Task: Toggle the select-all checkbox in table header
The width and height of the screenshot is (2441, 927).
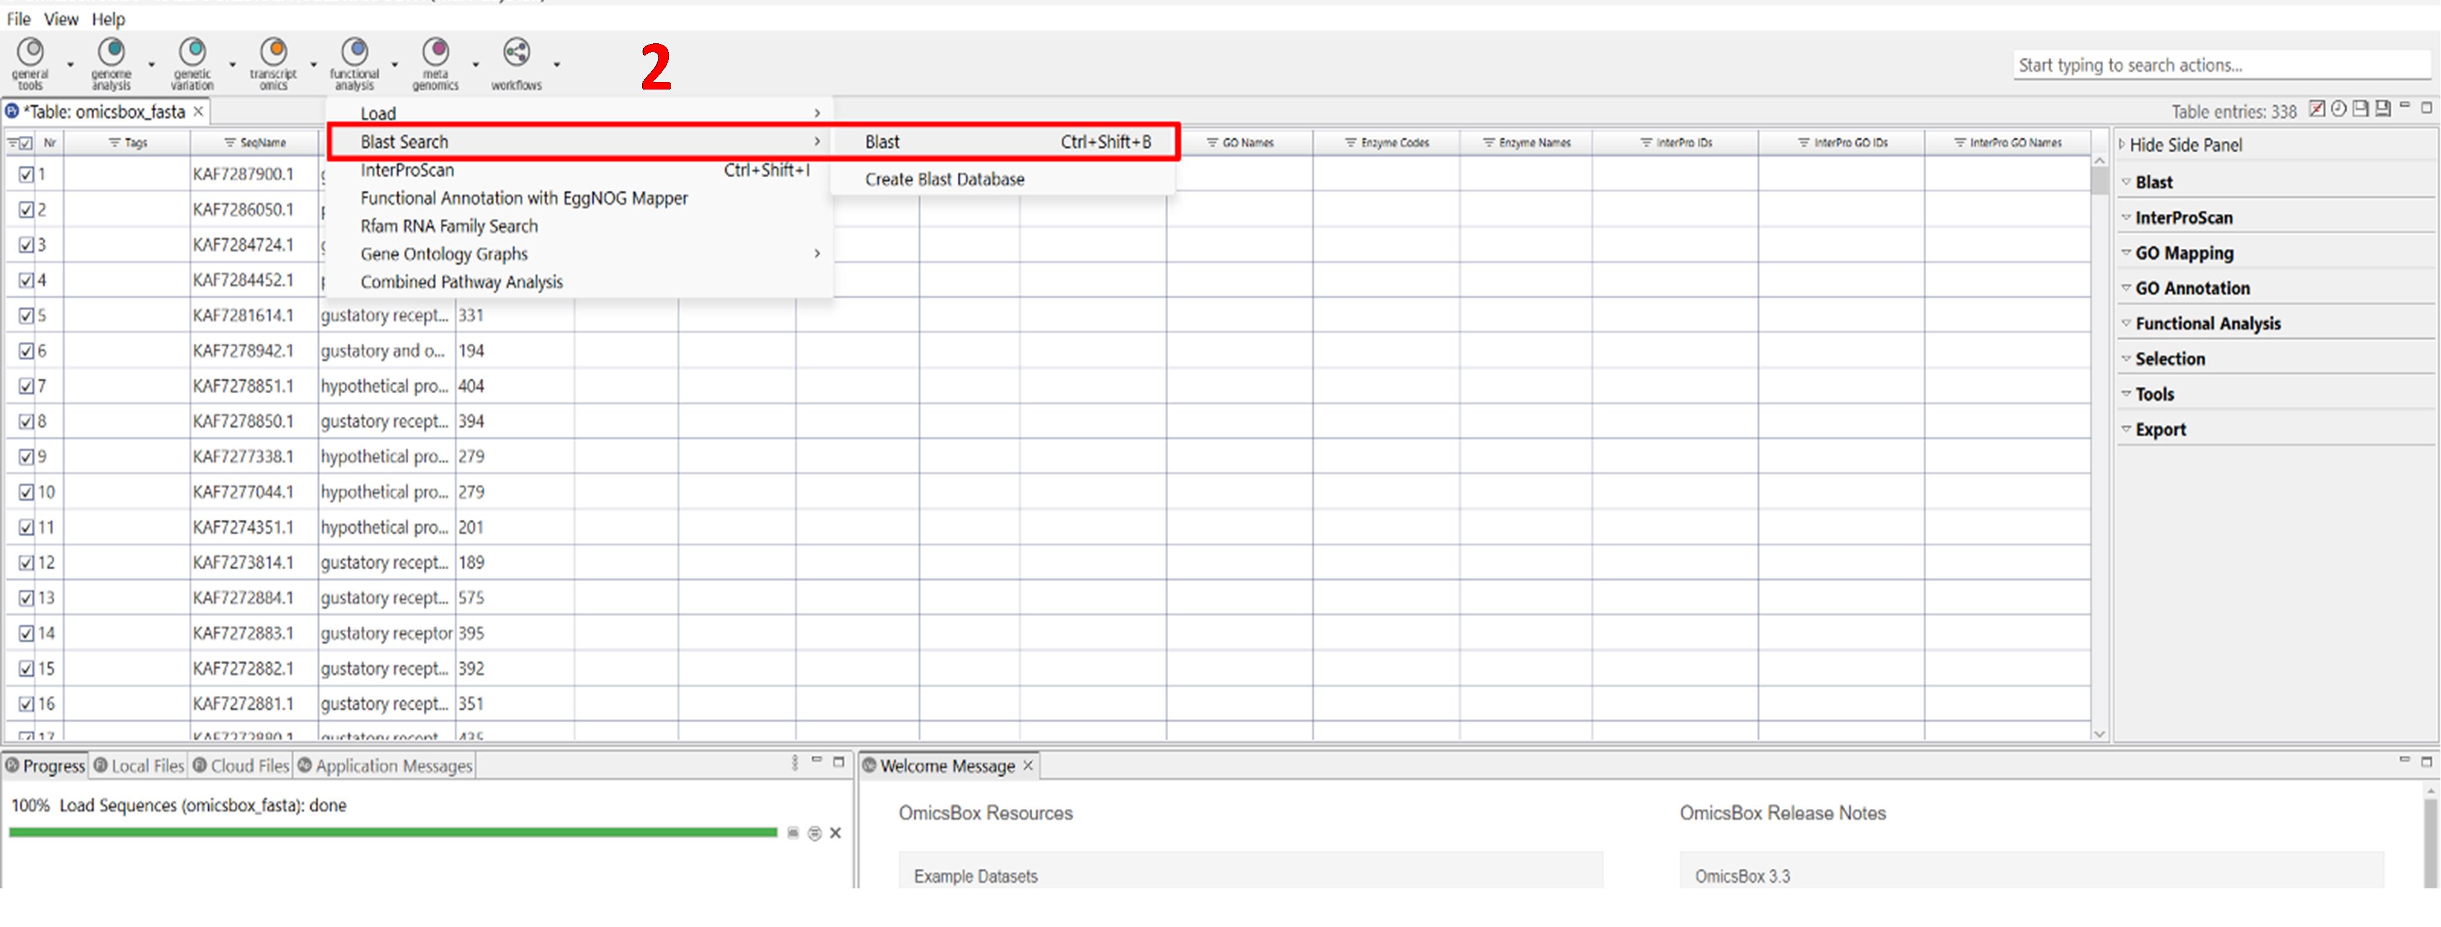Action: [26, 143]
